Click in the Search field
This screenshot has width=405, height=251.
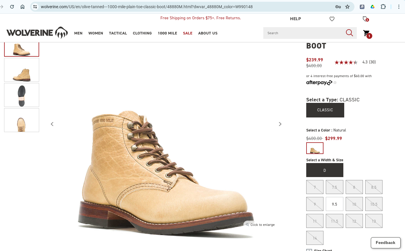(x=304, y=33)
